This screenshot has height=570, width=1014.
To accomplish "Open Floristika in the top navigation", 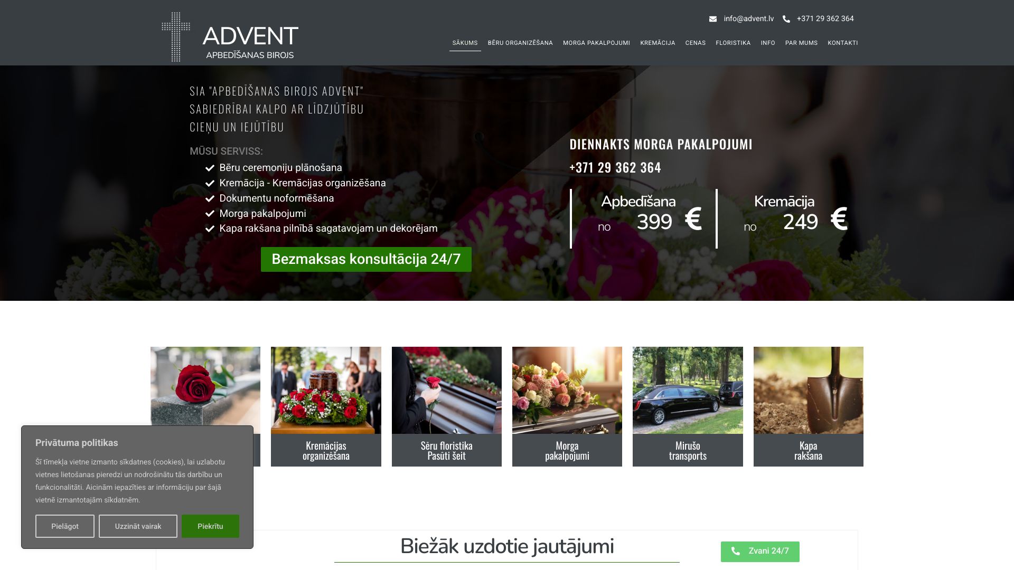I will click(x=733, y=43).
